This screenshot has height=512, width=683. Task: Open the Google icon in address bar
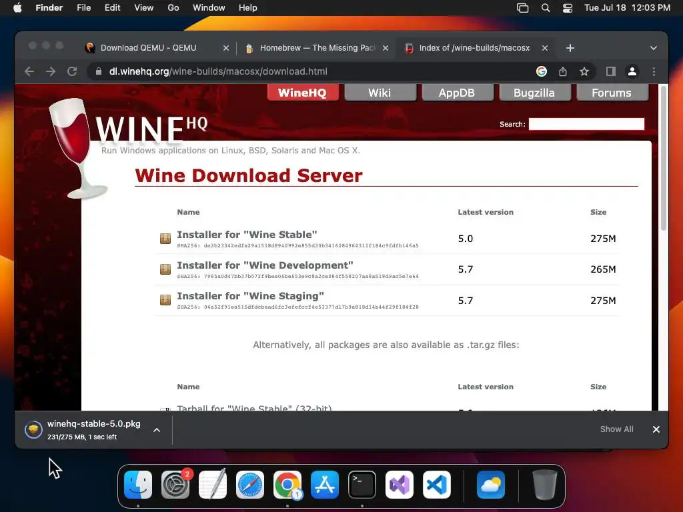pyautogui.click(x=542, y=71)
